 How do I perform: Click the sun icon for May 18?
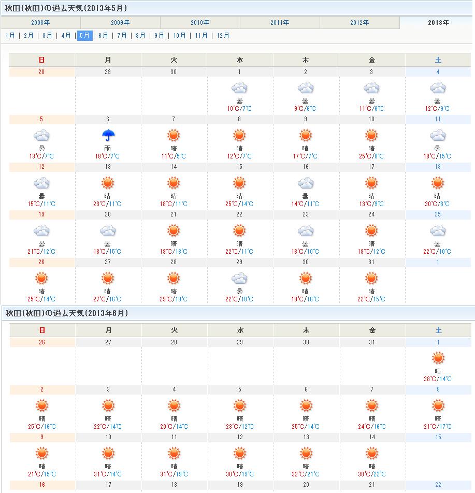(438, 183)
